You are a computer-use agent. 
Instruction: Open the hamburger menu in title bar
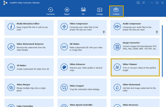pyautogui.click(x=144, y=3)
